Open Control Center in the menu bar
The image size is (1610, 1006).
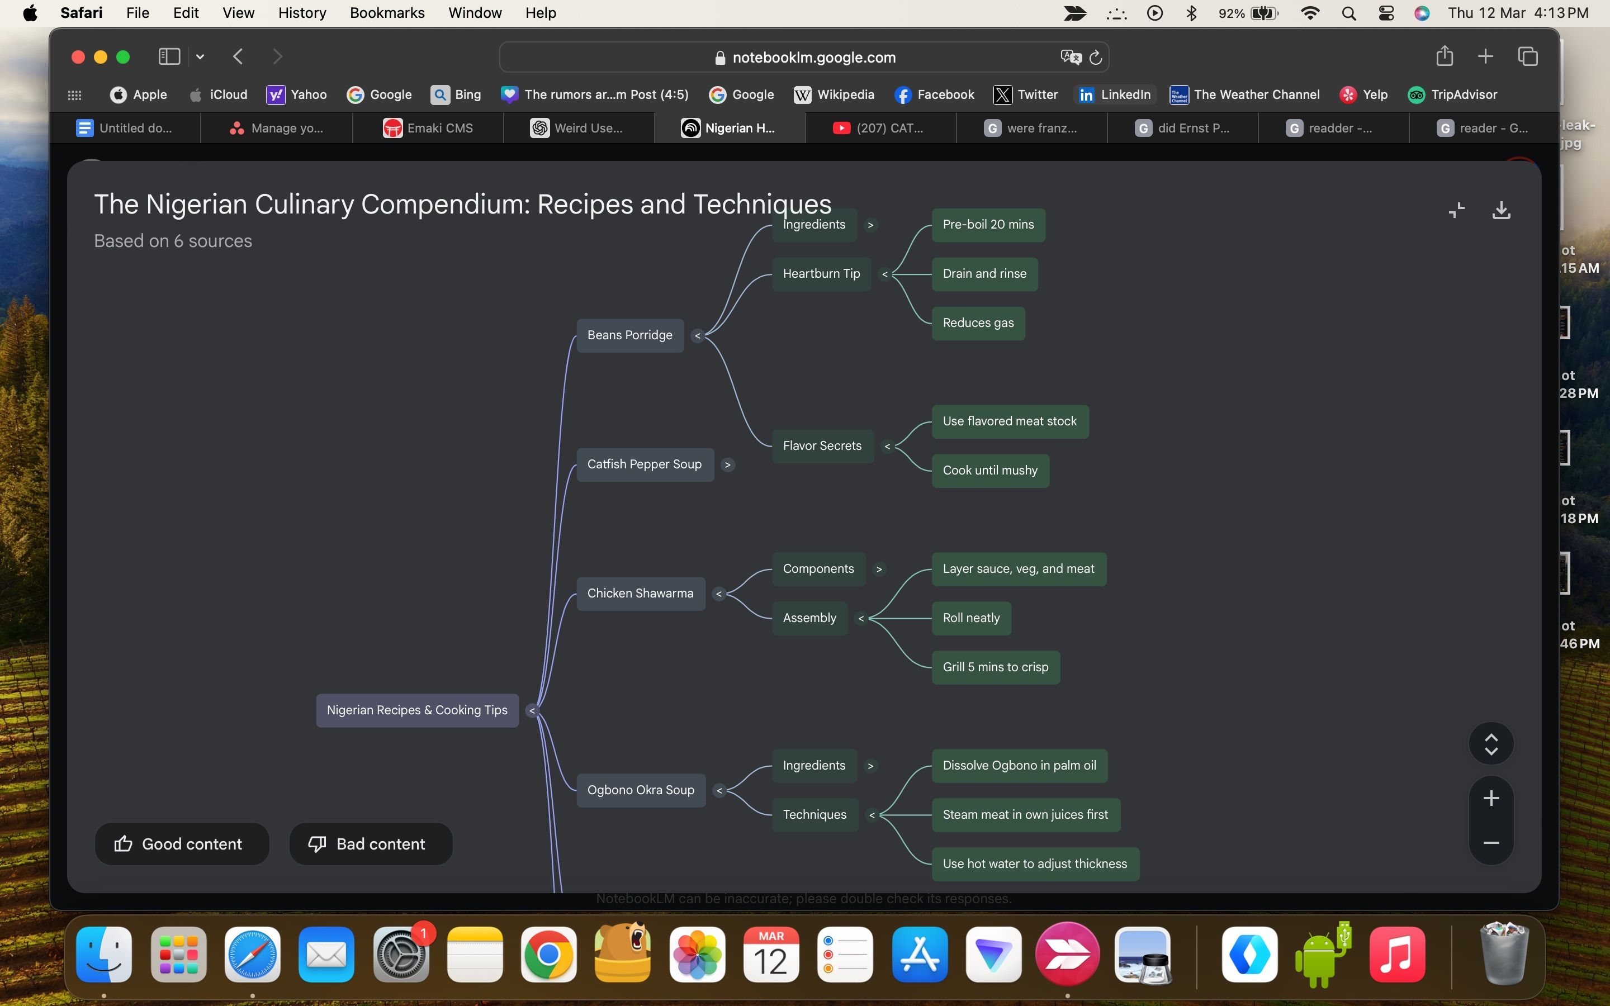(1386, 13)
